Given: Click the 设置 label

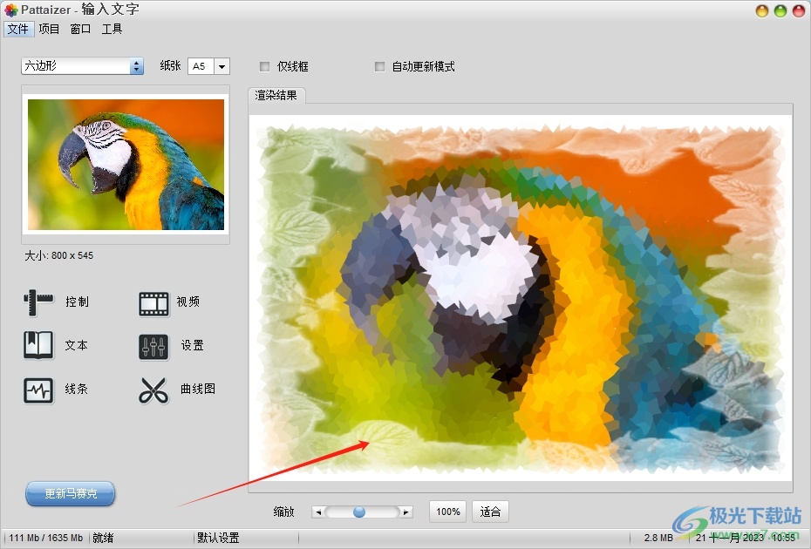Looking at the screenshot, I should click(193, 345).
